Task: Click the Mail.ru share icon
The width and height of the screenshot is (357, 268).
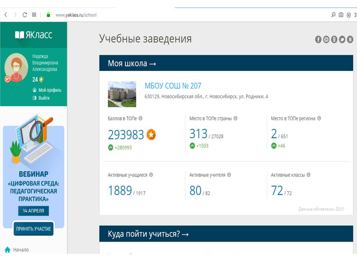Action: (x=326, y=39)
